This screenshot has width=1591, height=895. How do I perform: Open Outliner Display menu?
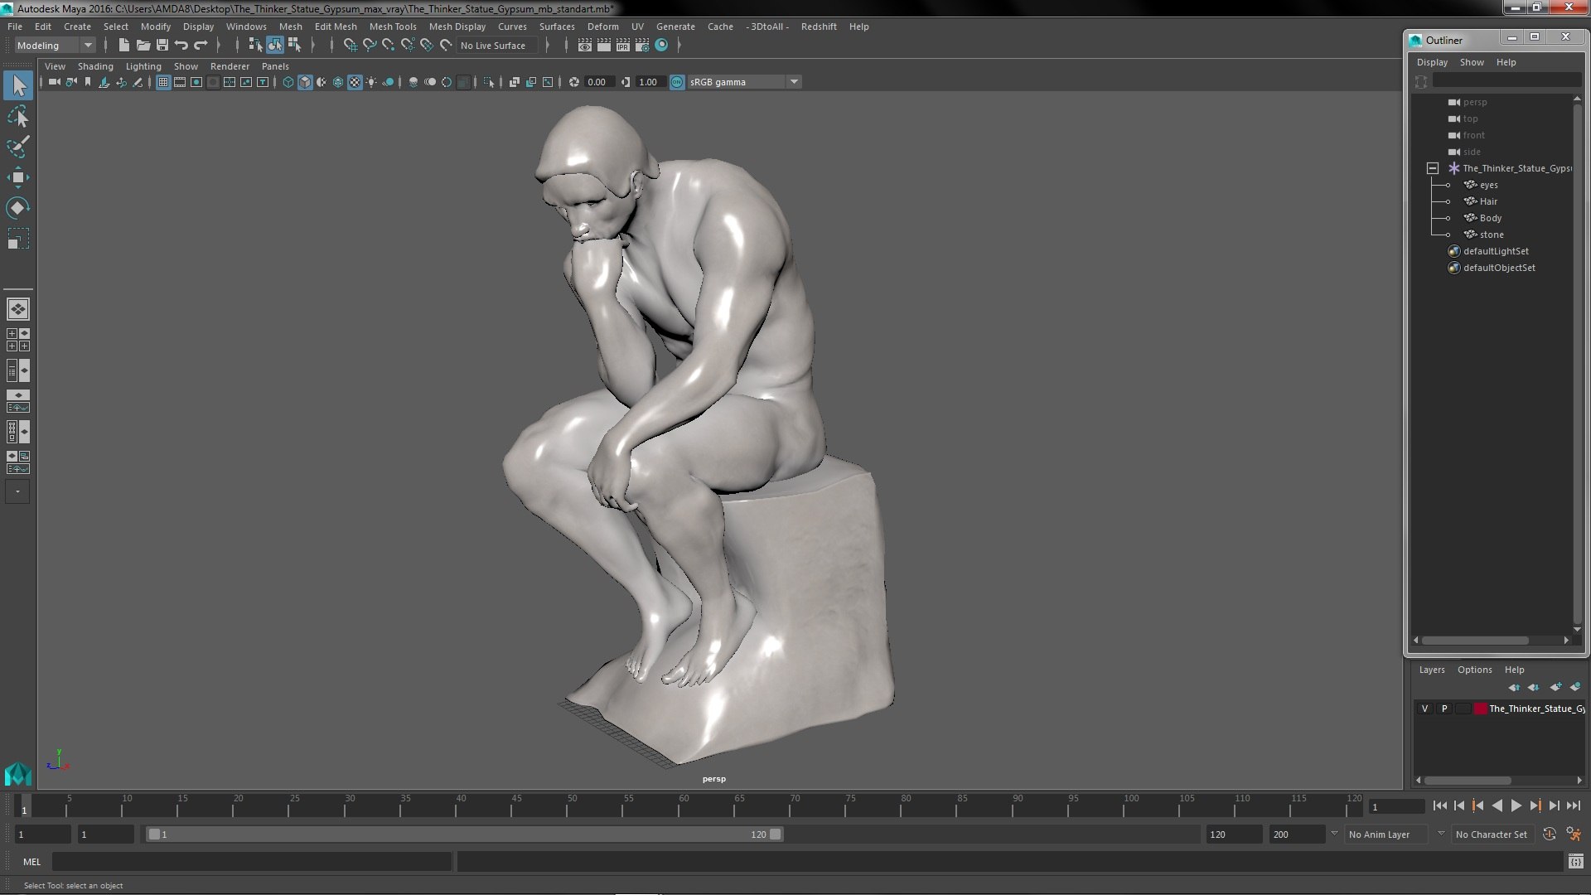pos(1432,62)
